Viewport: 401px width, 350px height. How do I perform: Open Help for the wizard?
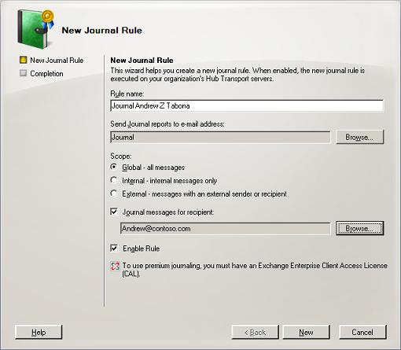click(x=39, y=332)
